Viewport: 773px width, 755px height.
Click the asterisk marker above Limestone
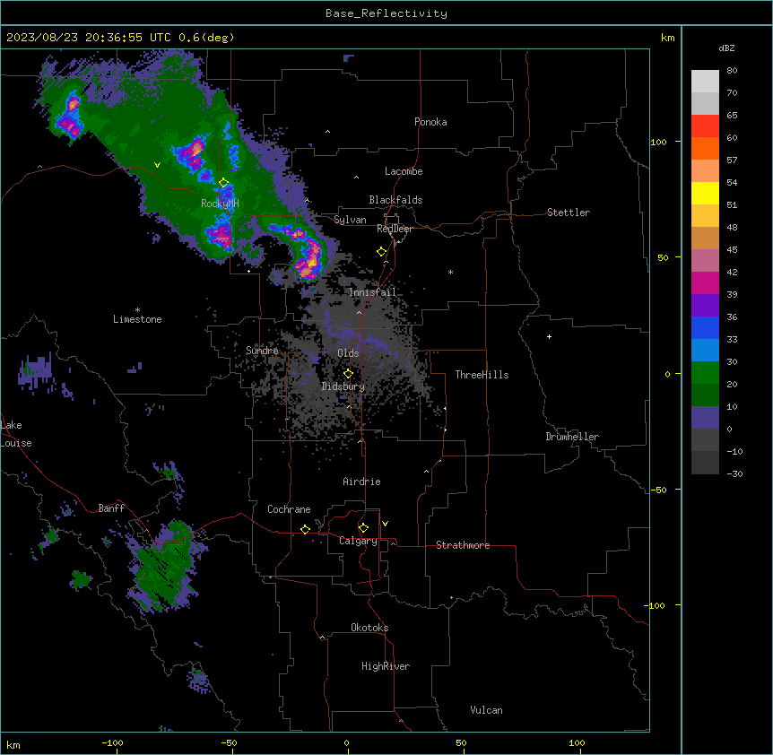point(137,310)
